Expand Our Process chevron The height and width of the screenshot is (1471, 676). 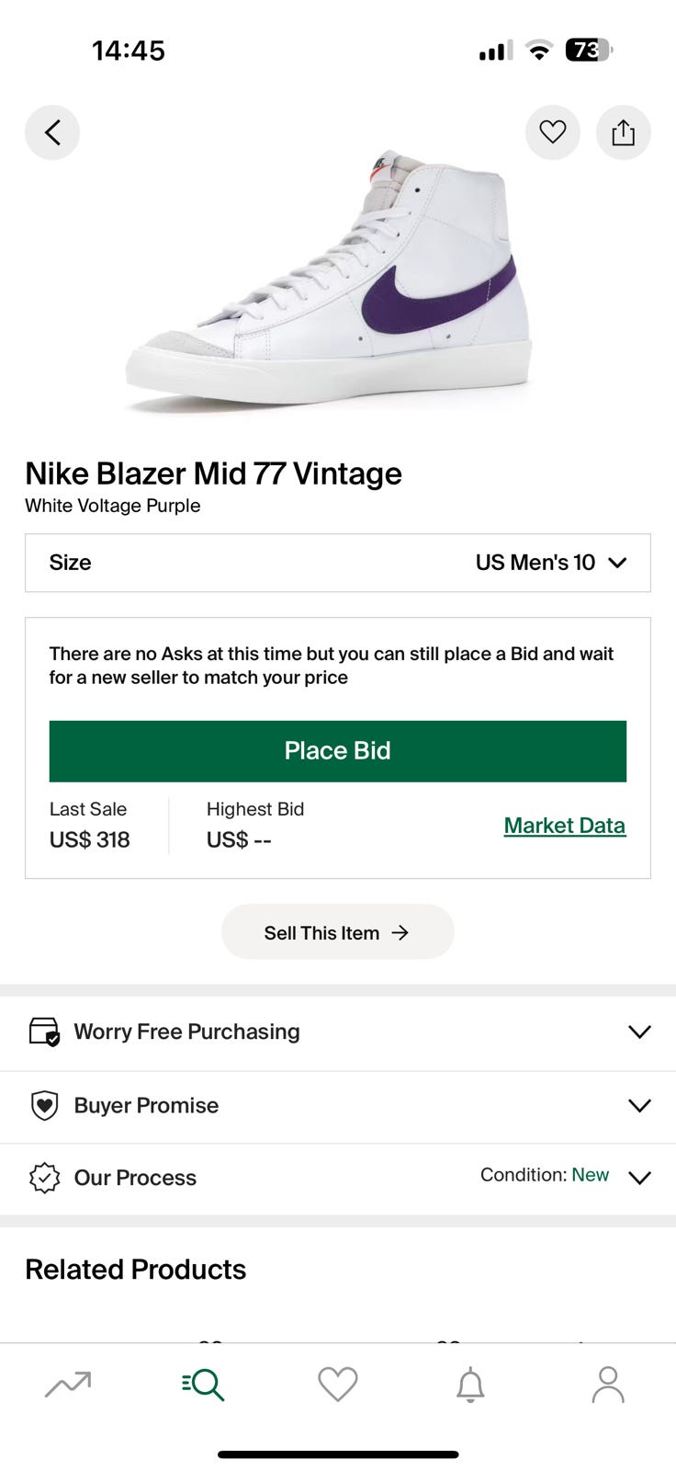tap(639, 1178)
